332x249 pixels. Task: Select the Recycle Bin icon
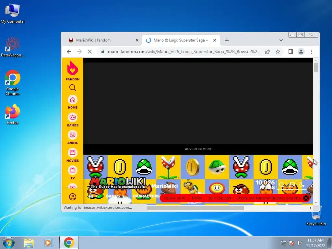(x=316, y=216)
